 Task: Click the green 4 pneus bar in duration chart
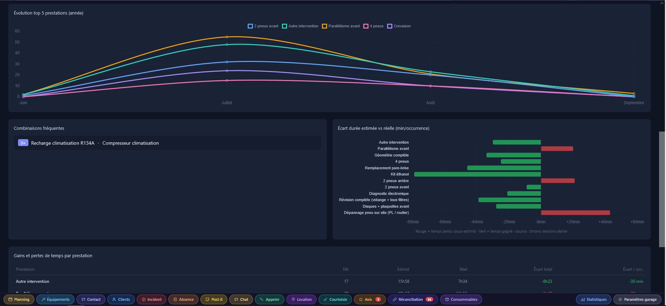[521, 161]
